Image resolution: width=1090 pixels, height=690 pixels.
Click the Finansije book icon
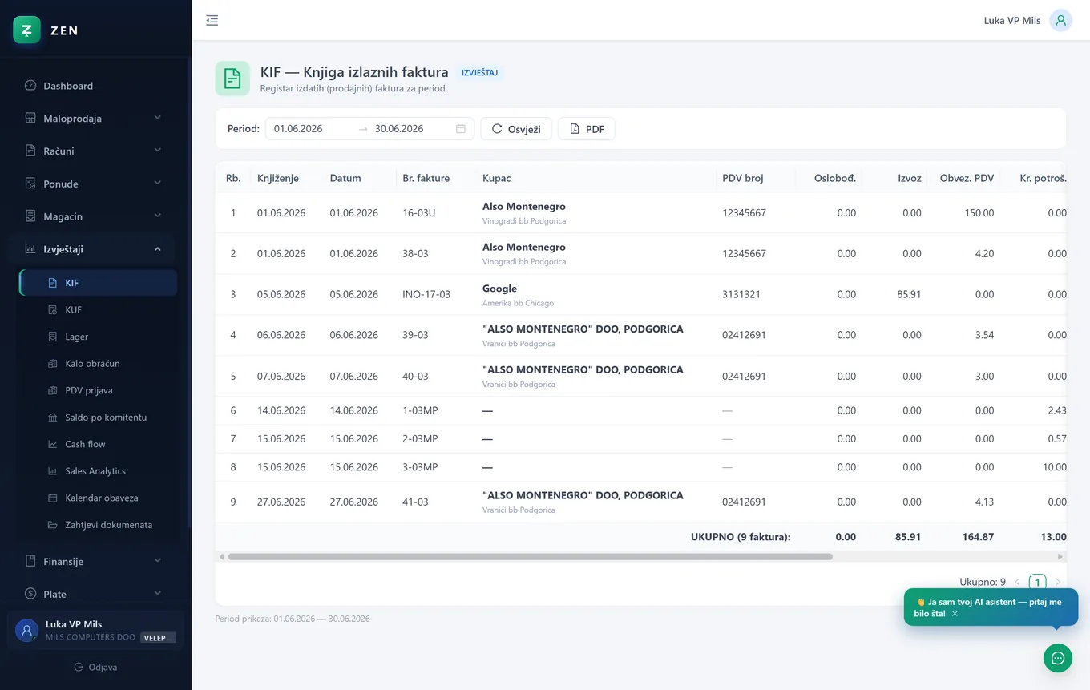point(30,561)
